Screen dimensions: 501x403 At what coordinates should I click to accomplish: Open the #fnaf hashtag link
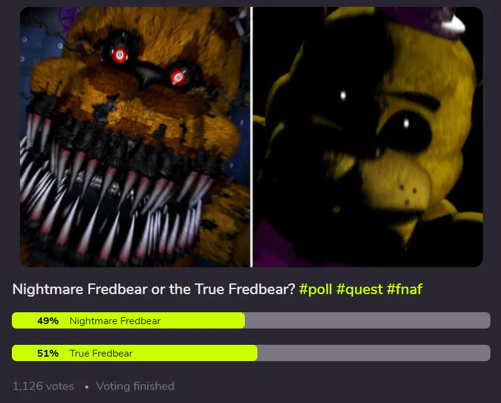tap(405, 289)
